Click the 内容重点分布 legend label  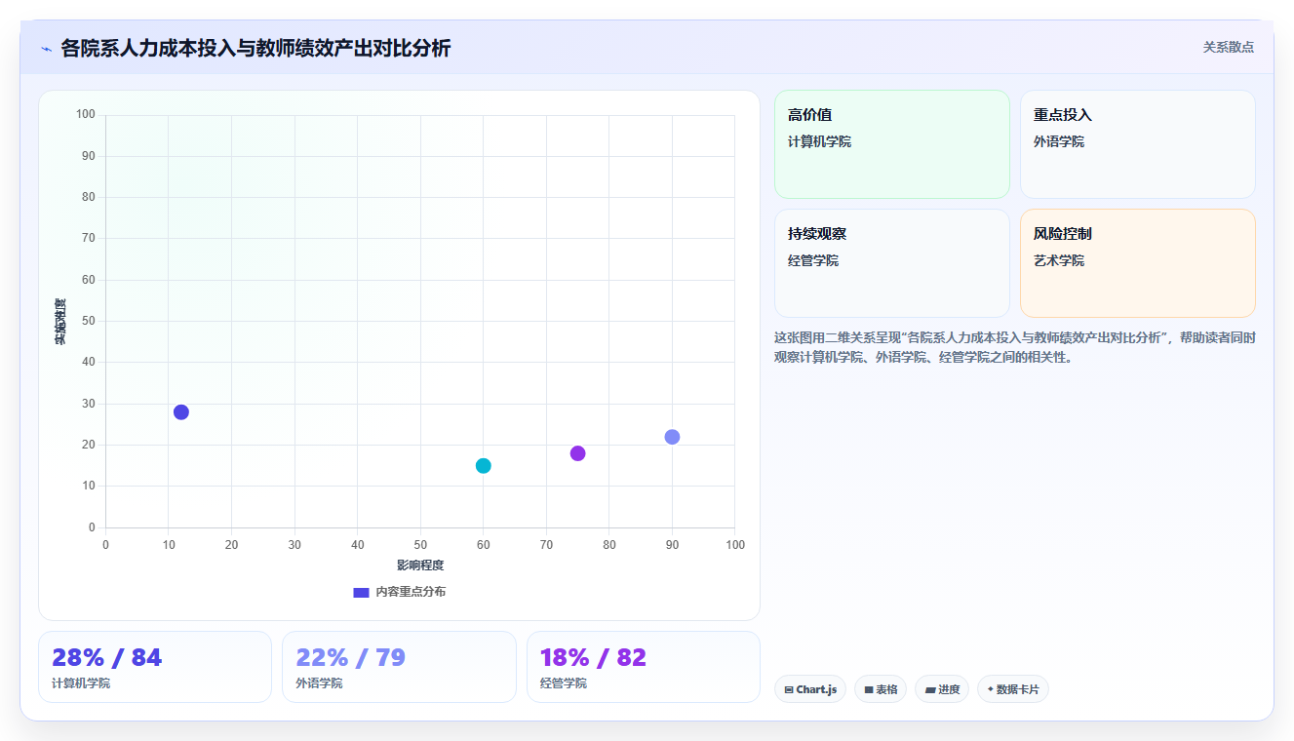pos(411,592)
